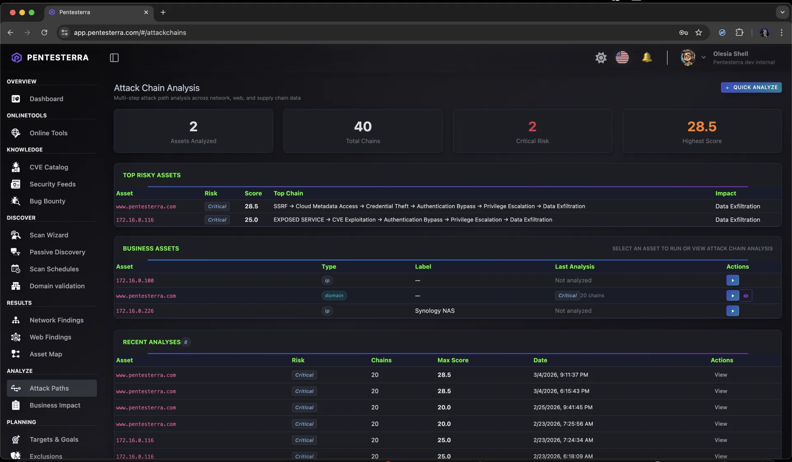Open Business Impact in the sidebar
792x462 pixels.
[55, 405]
